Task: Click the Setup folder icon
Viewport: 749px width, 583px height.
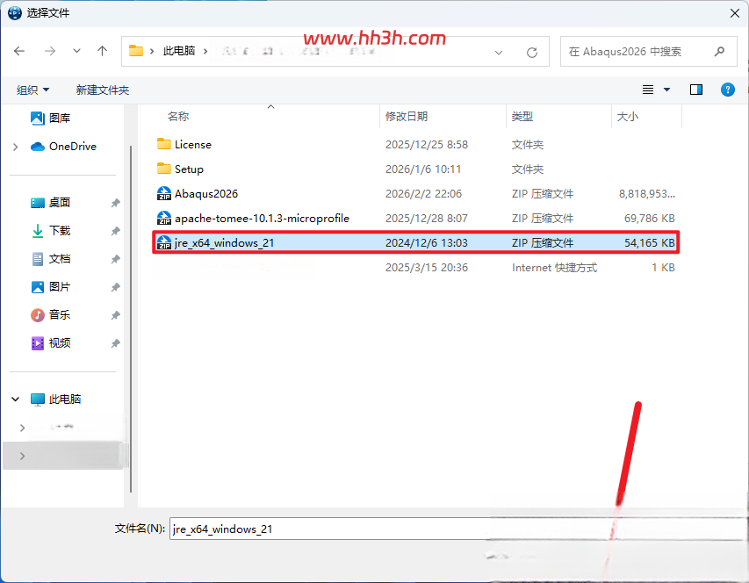Action: click(164, 169)
